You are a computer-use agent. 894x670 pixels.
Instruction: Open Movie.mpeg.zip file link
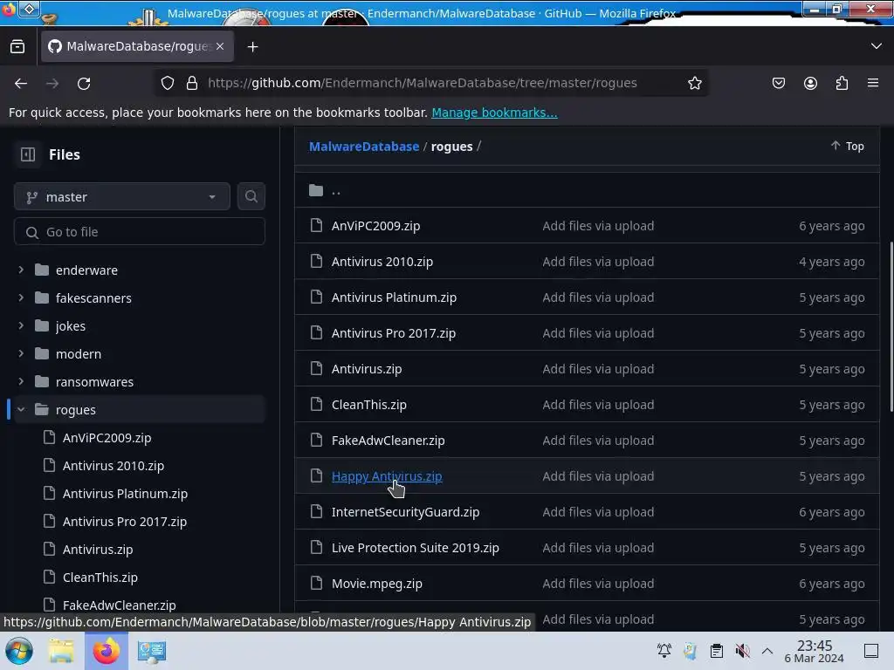point(377,584)
